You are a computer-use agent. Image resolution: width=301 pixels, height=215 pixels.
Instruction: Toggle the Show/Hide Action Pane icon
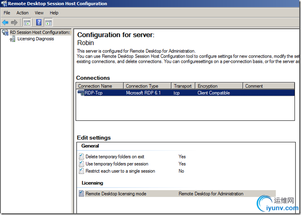(48, 22)
